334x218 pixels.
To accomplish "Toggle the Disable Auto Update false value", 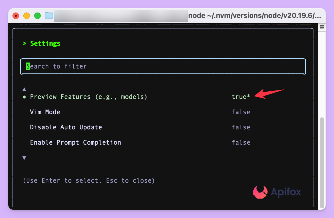I will click(x=241, y=127).
